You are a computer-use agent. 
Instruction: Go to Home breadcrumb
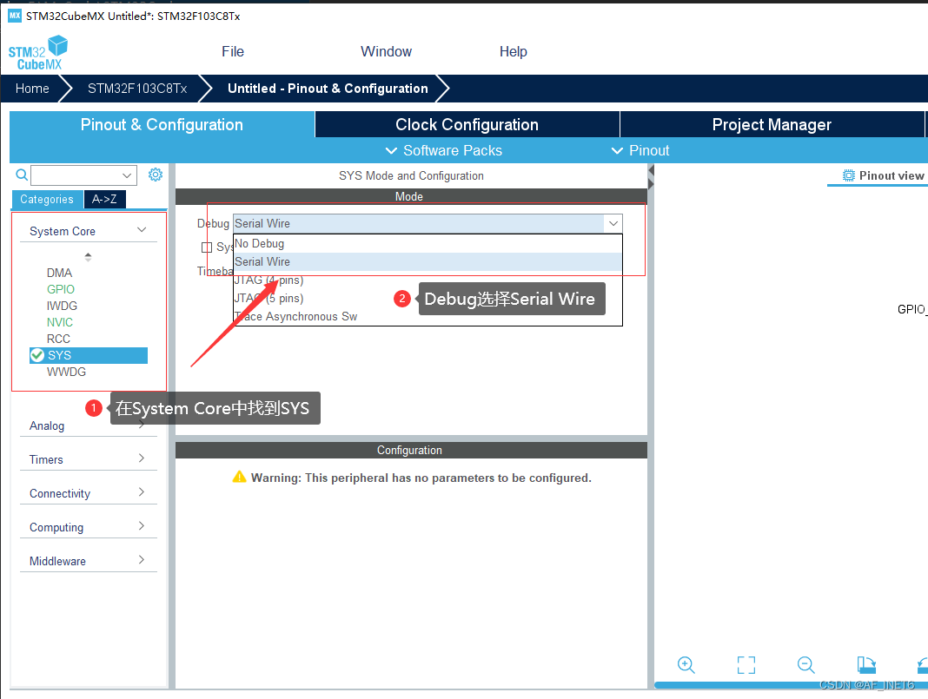pos(32,89)
